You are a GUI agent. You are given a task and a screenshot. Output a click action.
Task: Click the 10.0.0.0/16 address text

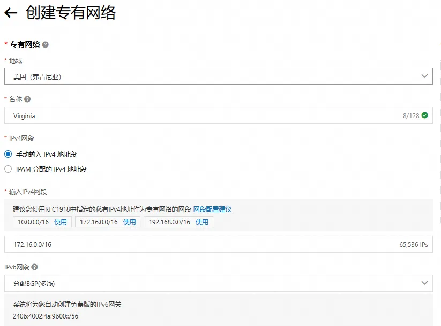33,222
